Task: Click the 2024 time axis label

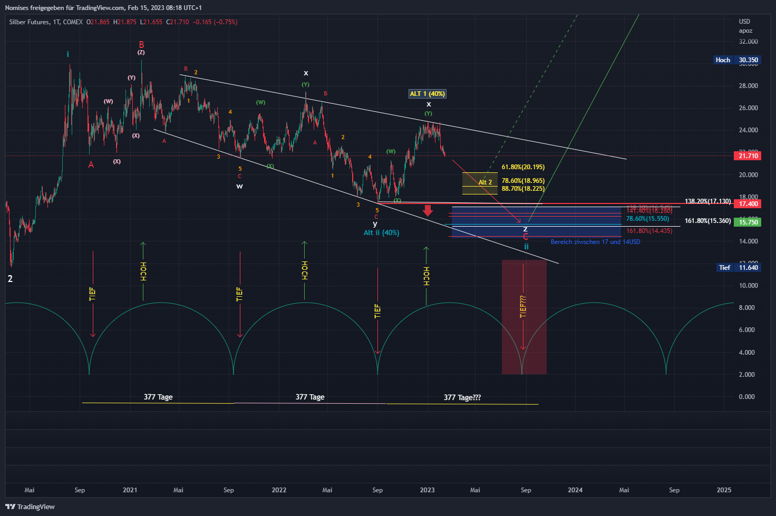Action: click(x=575, y=490)
